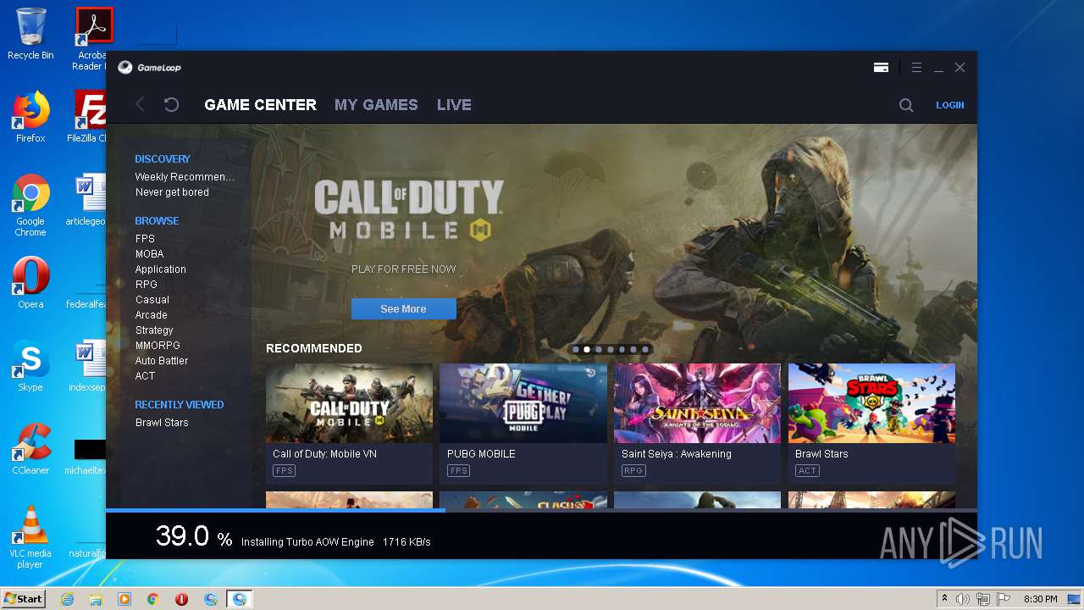Click the Call of Duty Mobile banner logo
This screenshot has height=610, width=1084.
409,209
